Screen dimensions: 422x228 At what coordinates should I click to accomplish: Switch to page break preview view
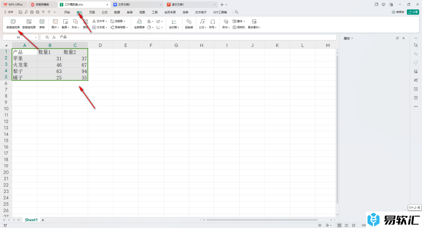pyautogui.click(x=354, y=225)
